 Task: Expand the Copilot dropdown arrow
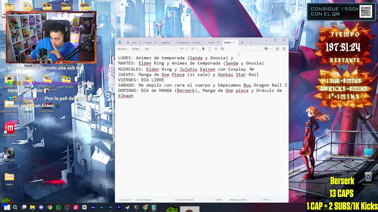pos(270,49)
